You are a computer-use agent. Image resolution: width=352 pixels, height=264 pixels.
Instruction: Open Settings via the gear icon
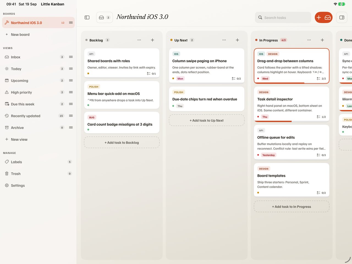click(x=7, y=185)
